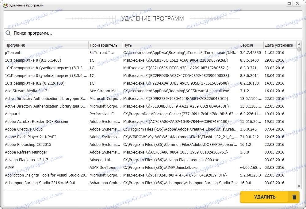Select 1С:Предприятие 8 (8.3.5.1460) row
The width and height of the screenshot is (306, 209).
[150, 60]
